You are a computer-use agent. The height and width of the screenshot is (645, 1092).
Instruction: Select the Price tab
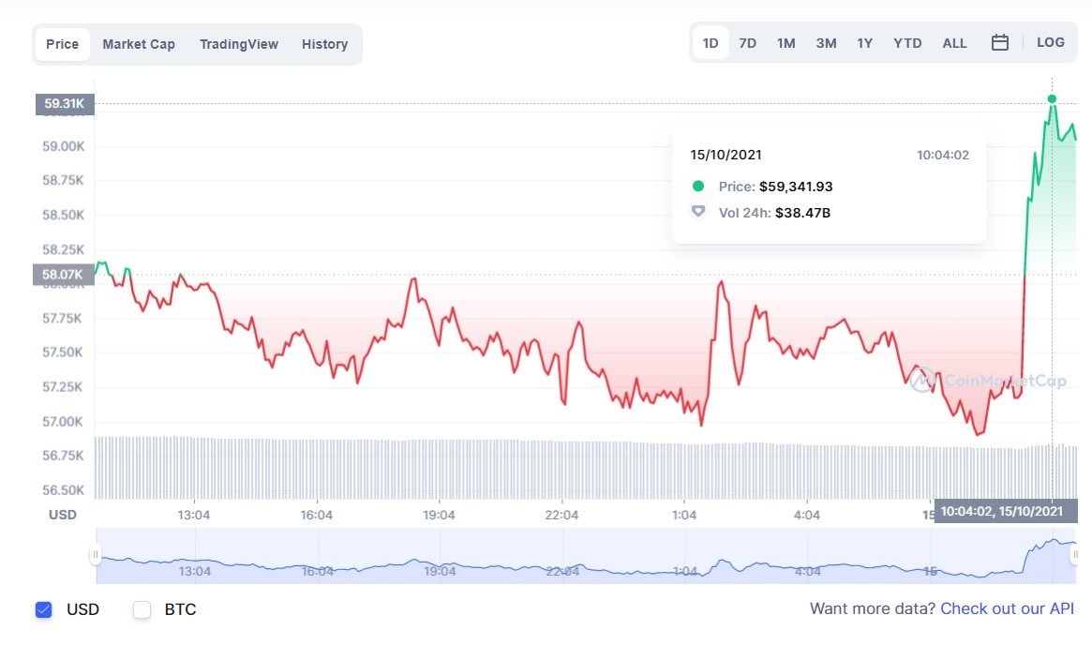click(x=63, y=44)
